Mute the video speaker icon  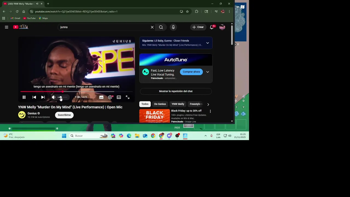(54, 97)
